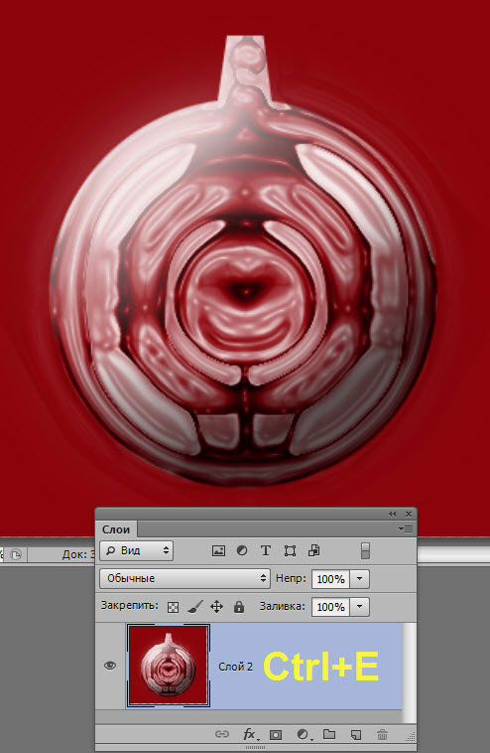
Task: Open the Layers panel flyout menu
Action: 406,528
